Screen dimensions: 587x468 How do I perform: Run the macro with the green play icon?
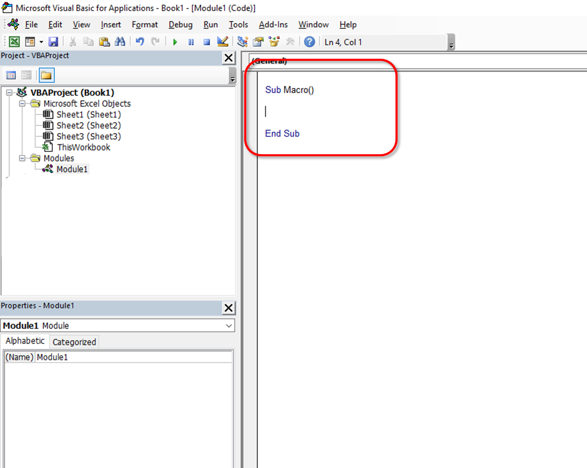pyautogui.click(x=175, y=42)
